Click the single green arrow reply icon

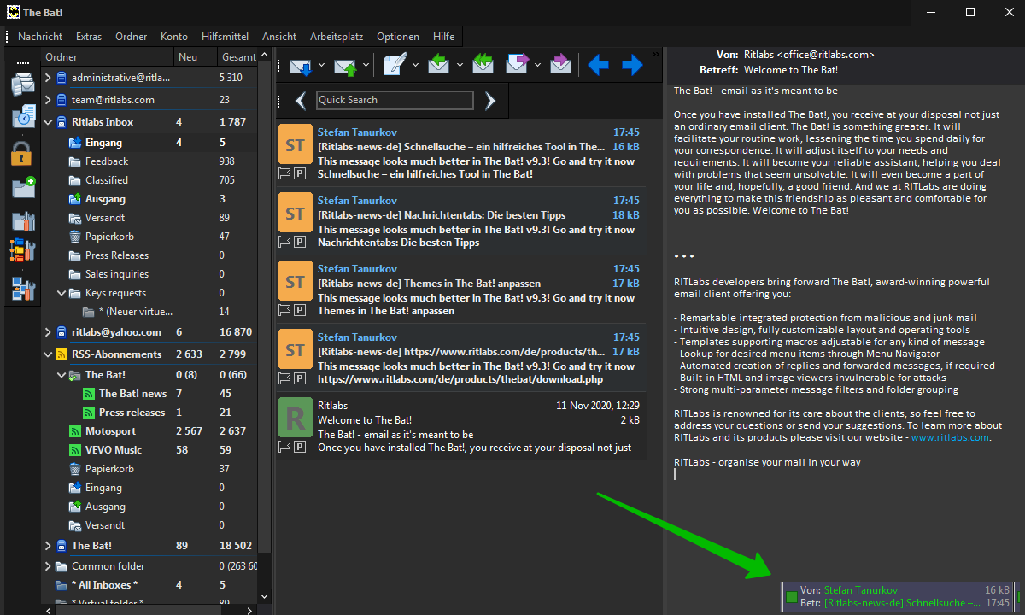click(438, 65)
